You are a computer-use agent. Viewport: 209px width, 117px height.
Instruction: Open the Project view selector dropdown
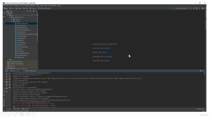coord(10,11)
